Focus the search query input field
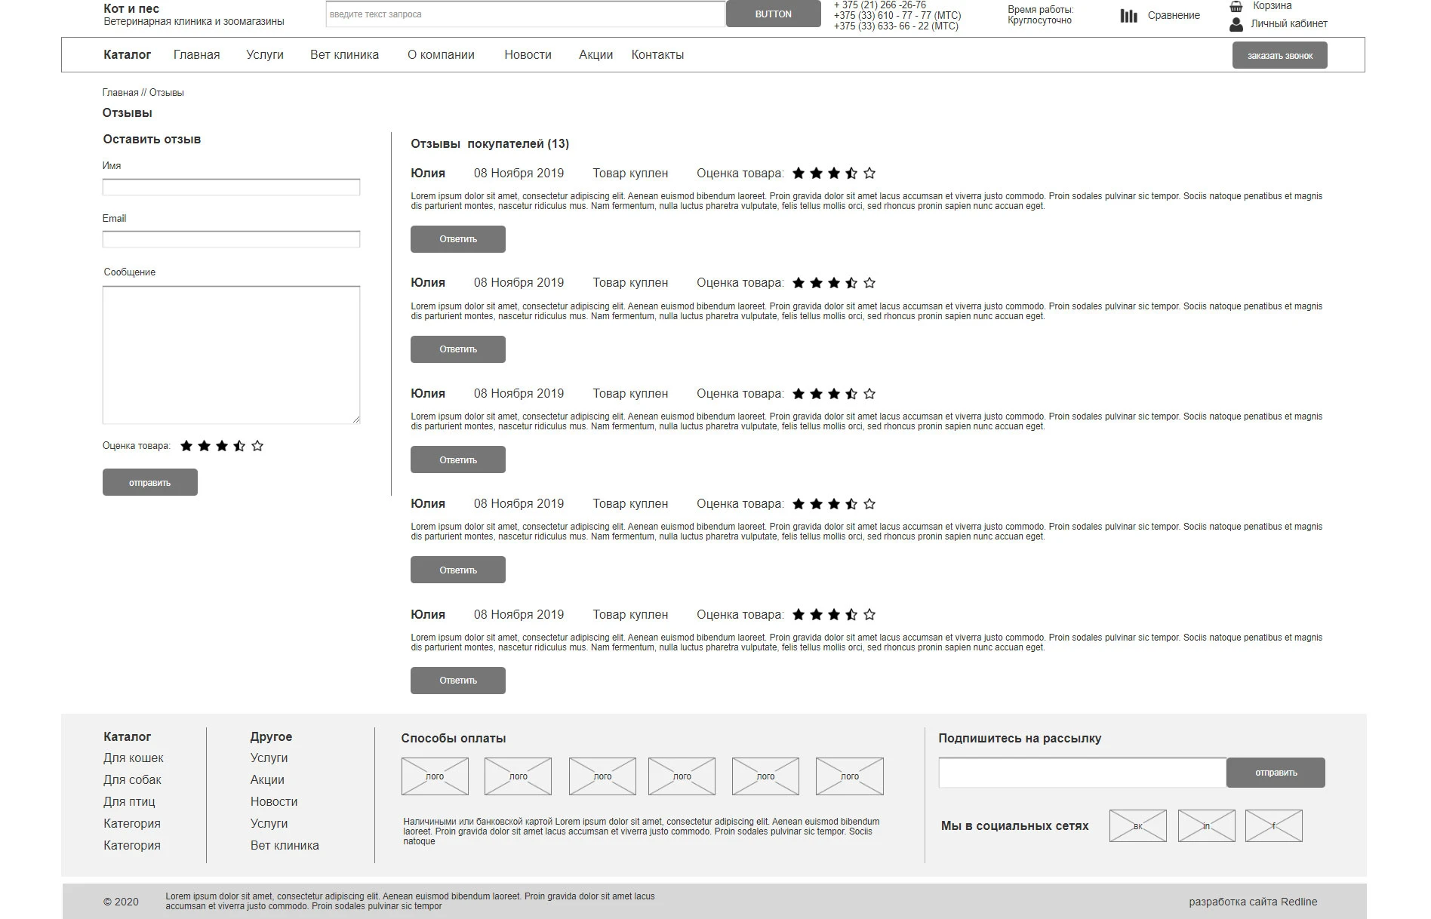The width and height of the screenshot is (1431, 919). click(525, 14)
